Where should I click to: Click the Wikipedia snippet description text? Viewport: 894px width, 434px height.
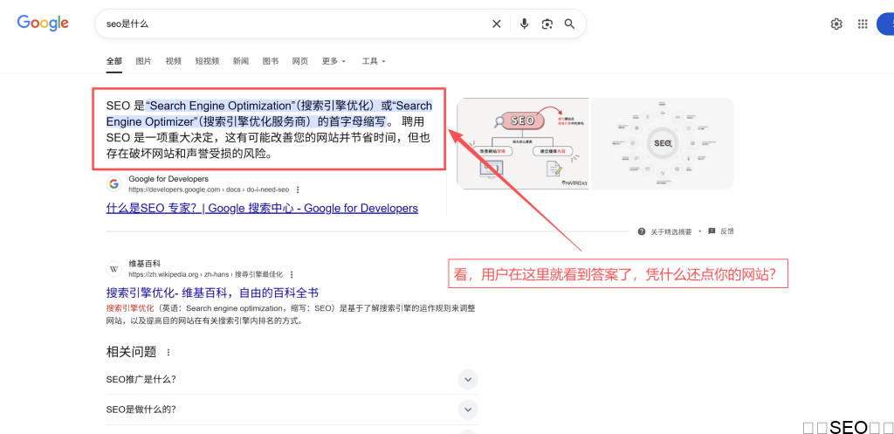tap(291, 314)
